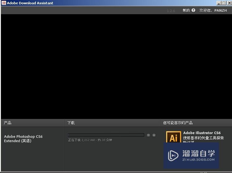
Task: Open the 帮助 help link
Action: (x=186, y=11)
